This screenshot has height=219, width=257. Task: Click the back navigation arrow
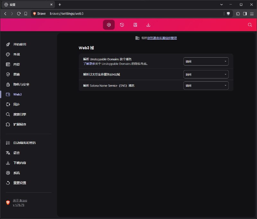(x=5, y=14)
